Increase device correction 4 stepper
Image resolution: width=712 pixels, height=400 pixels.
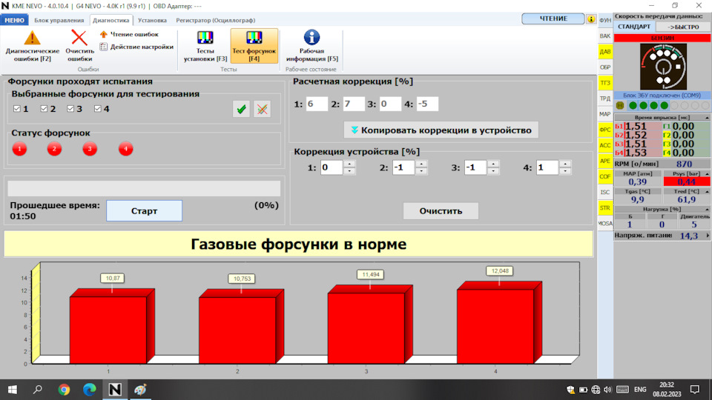tap(565, 164)
